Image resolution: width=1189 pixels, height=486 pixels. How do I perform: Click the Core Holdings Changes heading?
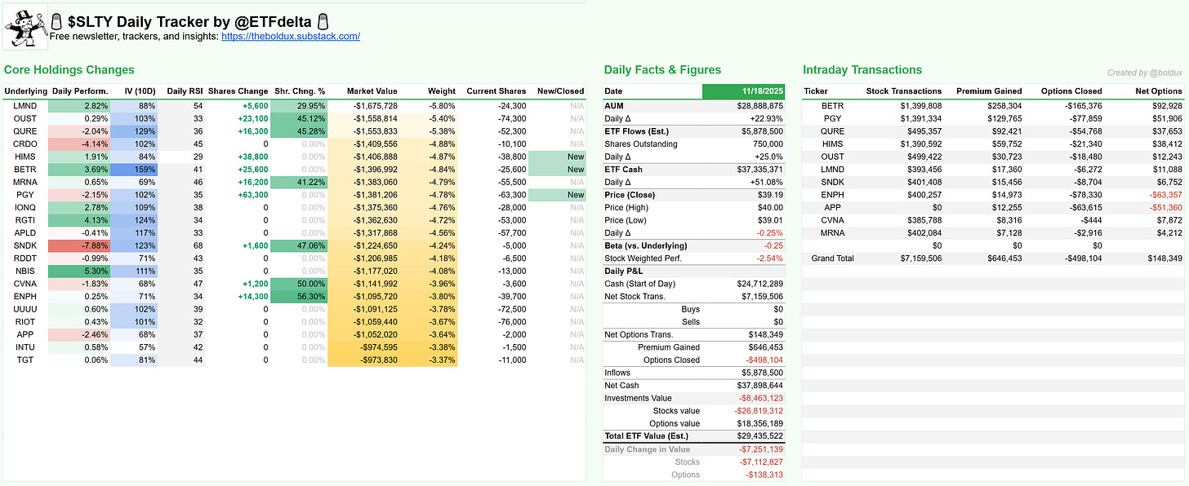69,70
